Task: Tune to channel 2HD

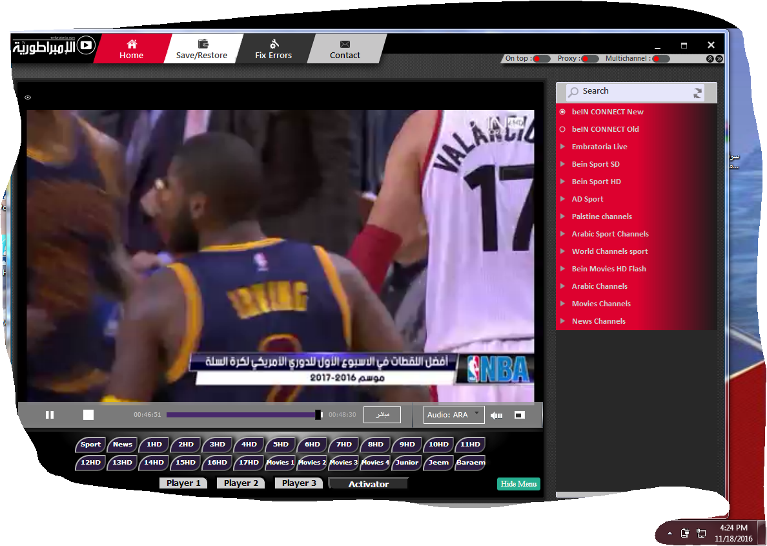Action: click(186, 445)
